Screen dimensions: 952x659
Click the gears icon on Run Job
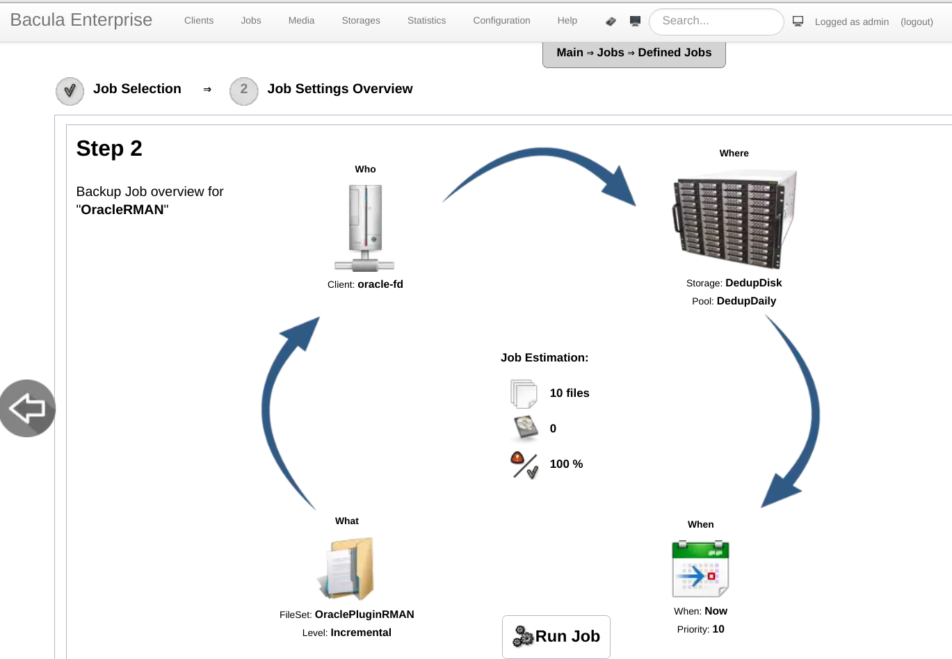523,636
